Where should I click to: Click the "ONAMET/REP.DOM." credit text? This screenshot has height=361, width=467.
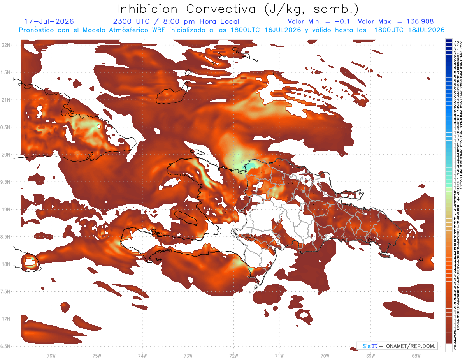410,346
